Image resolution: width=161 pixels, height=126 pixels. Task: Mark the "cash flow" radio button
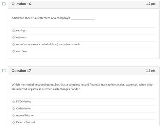click(14, 51)
